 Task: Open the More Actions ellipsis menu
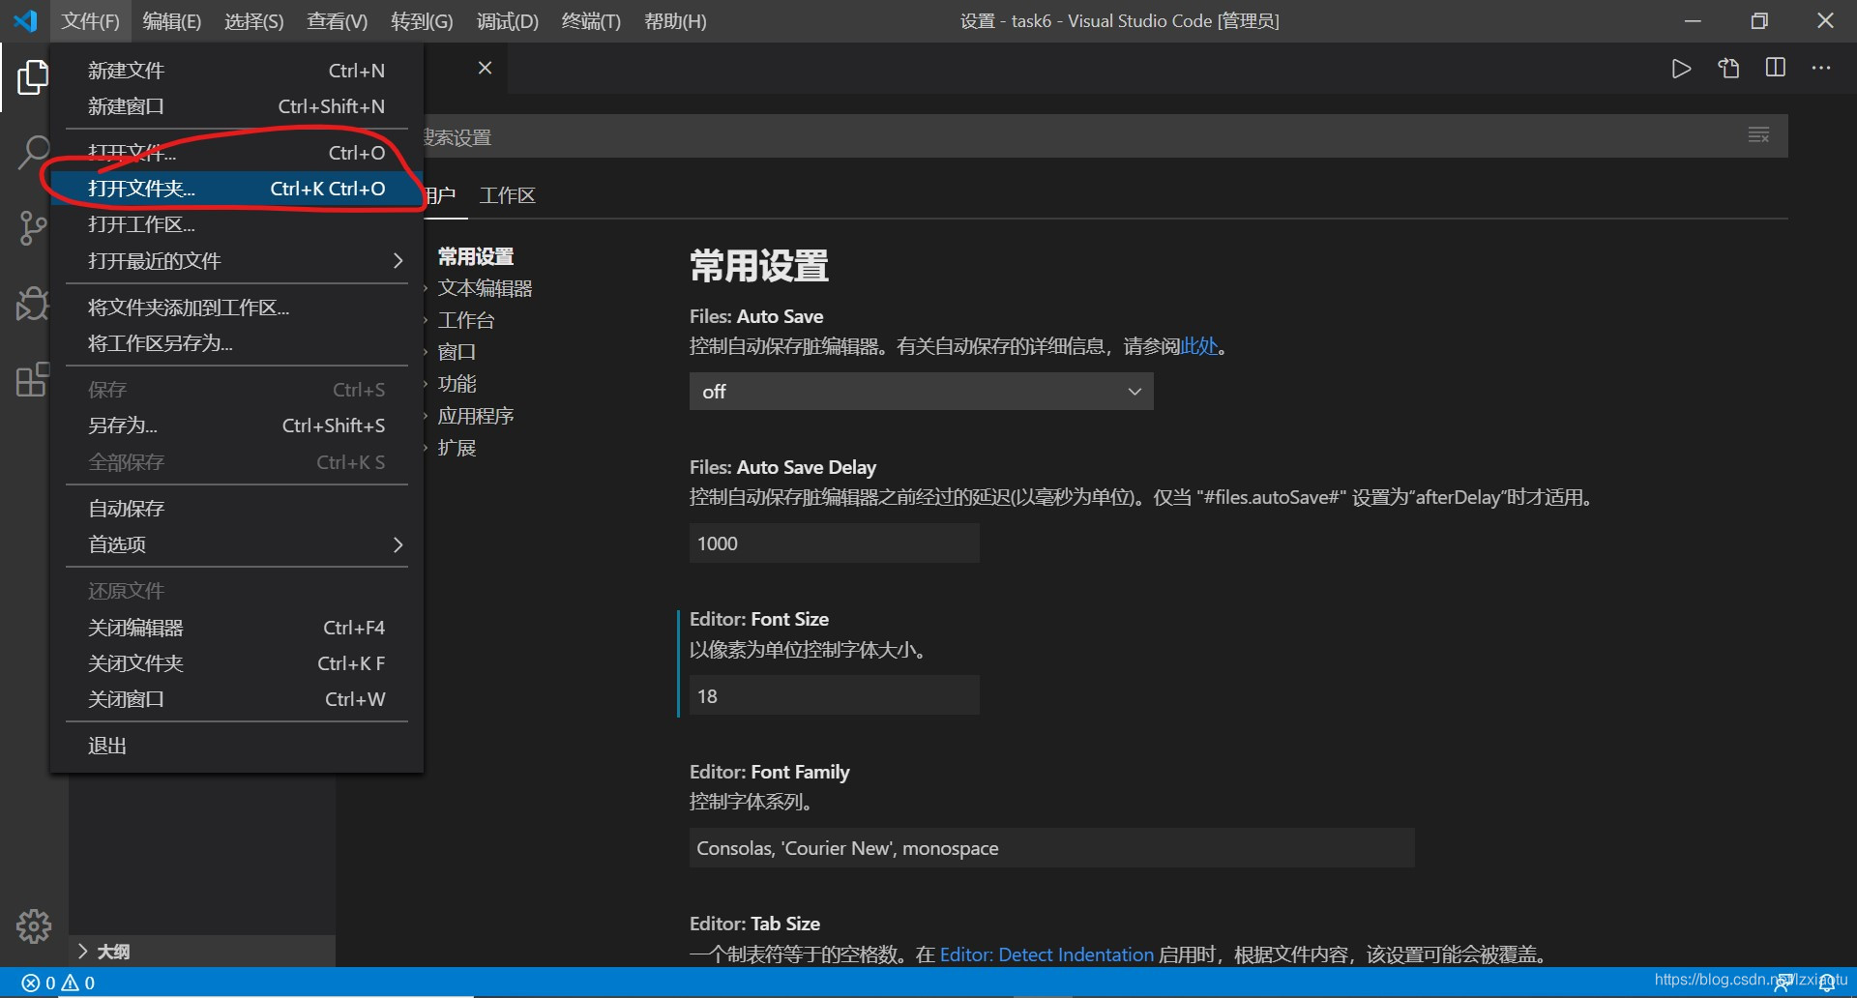[x=1821, y=68]
